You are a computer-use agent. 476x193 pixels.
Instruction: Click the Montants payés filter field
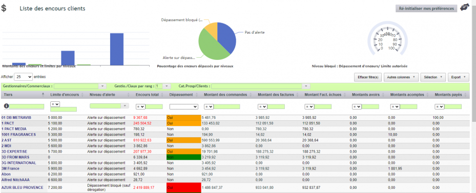(x=453, y=107)
